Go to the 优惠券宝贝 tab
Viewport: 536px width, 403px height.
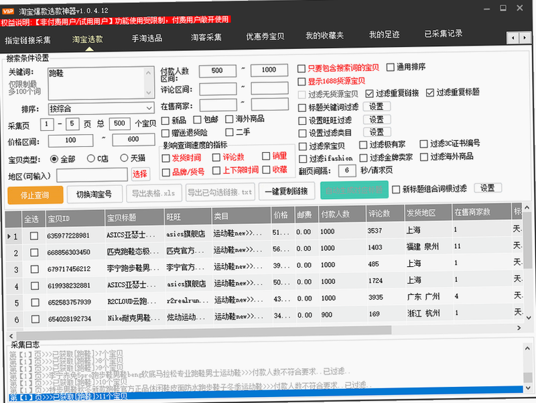coord(265,36)
